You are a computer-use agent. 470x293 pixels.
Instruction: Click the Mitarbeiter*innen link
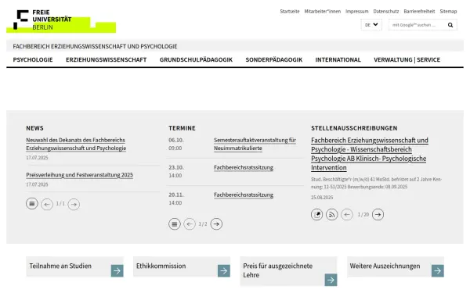pos(323,12)
